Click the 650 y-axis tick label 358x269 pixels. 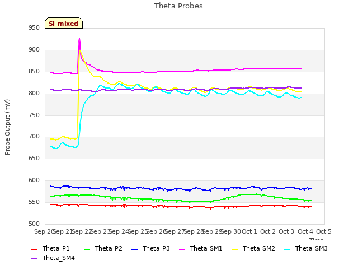pyautogui.click(x=34, y=159)
